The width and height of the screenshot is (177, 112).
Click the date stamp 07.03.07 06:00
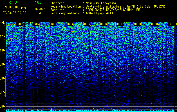[14, 13]
